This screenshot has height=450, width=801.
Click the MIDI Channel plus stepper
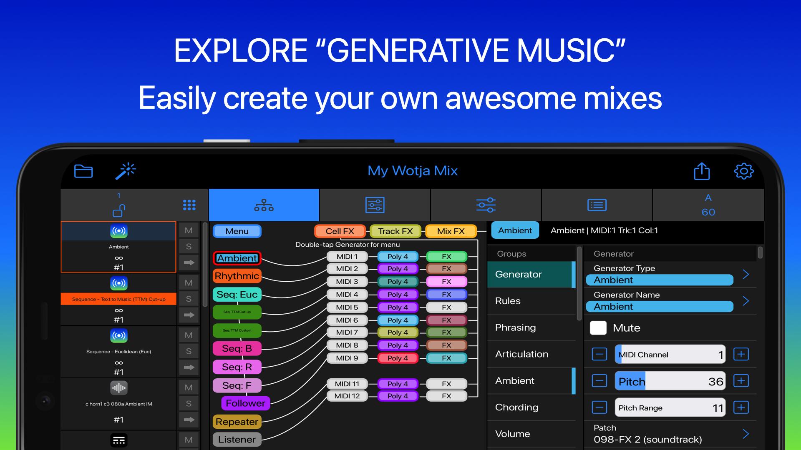pos(742,354)
